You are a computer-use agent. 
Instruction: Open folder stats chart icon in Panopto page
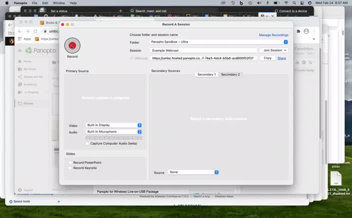[297, 62]
